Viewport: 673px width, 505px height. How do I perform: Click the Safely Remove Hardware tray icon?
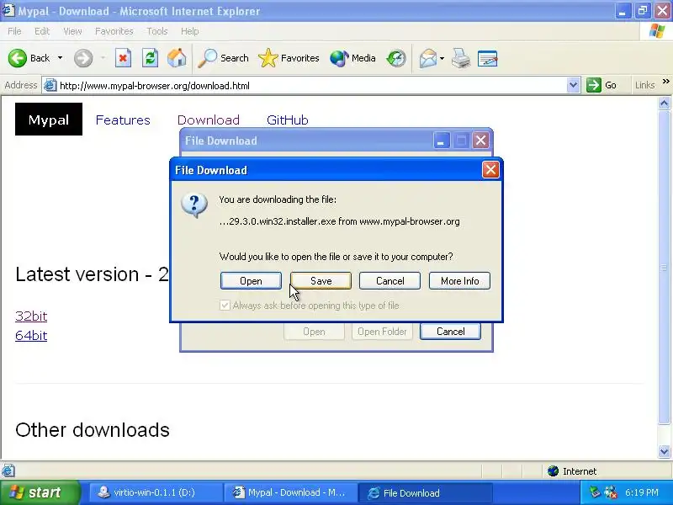(x=595, y=492)
